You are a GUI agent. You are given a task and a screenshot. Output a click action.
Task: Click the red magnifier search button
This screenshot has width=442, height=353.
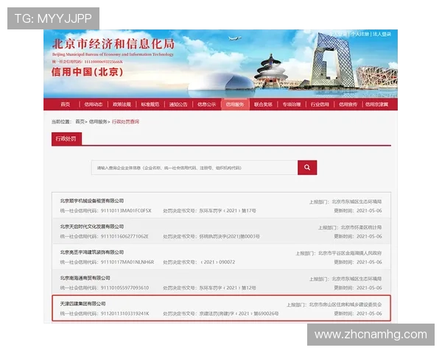point(307,168)
